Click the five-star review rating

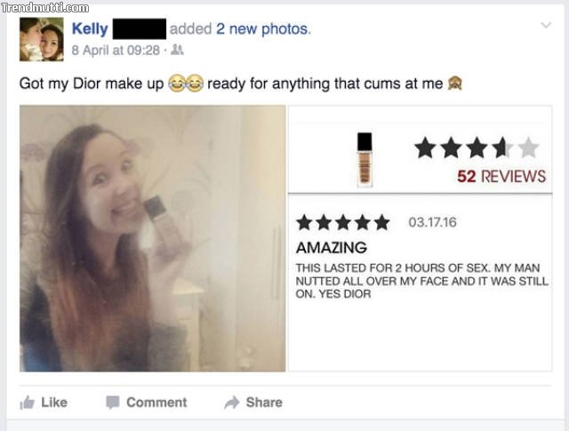point(343,222)
